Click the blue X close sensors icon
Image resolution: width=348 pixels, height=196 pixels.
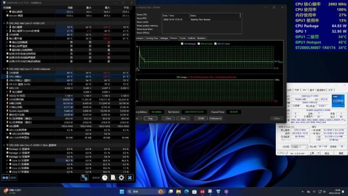coord(129,177)
